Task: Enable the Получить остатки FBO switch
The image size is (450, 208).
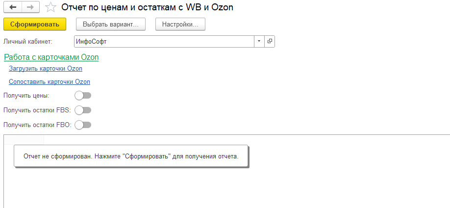Action: (x=83, y=125)
